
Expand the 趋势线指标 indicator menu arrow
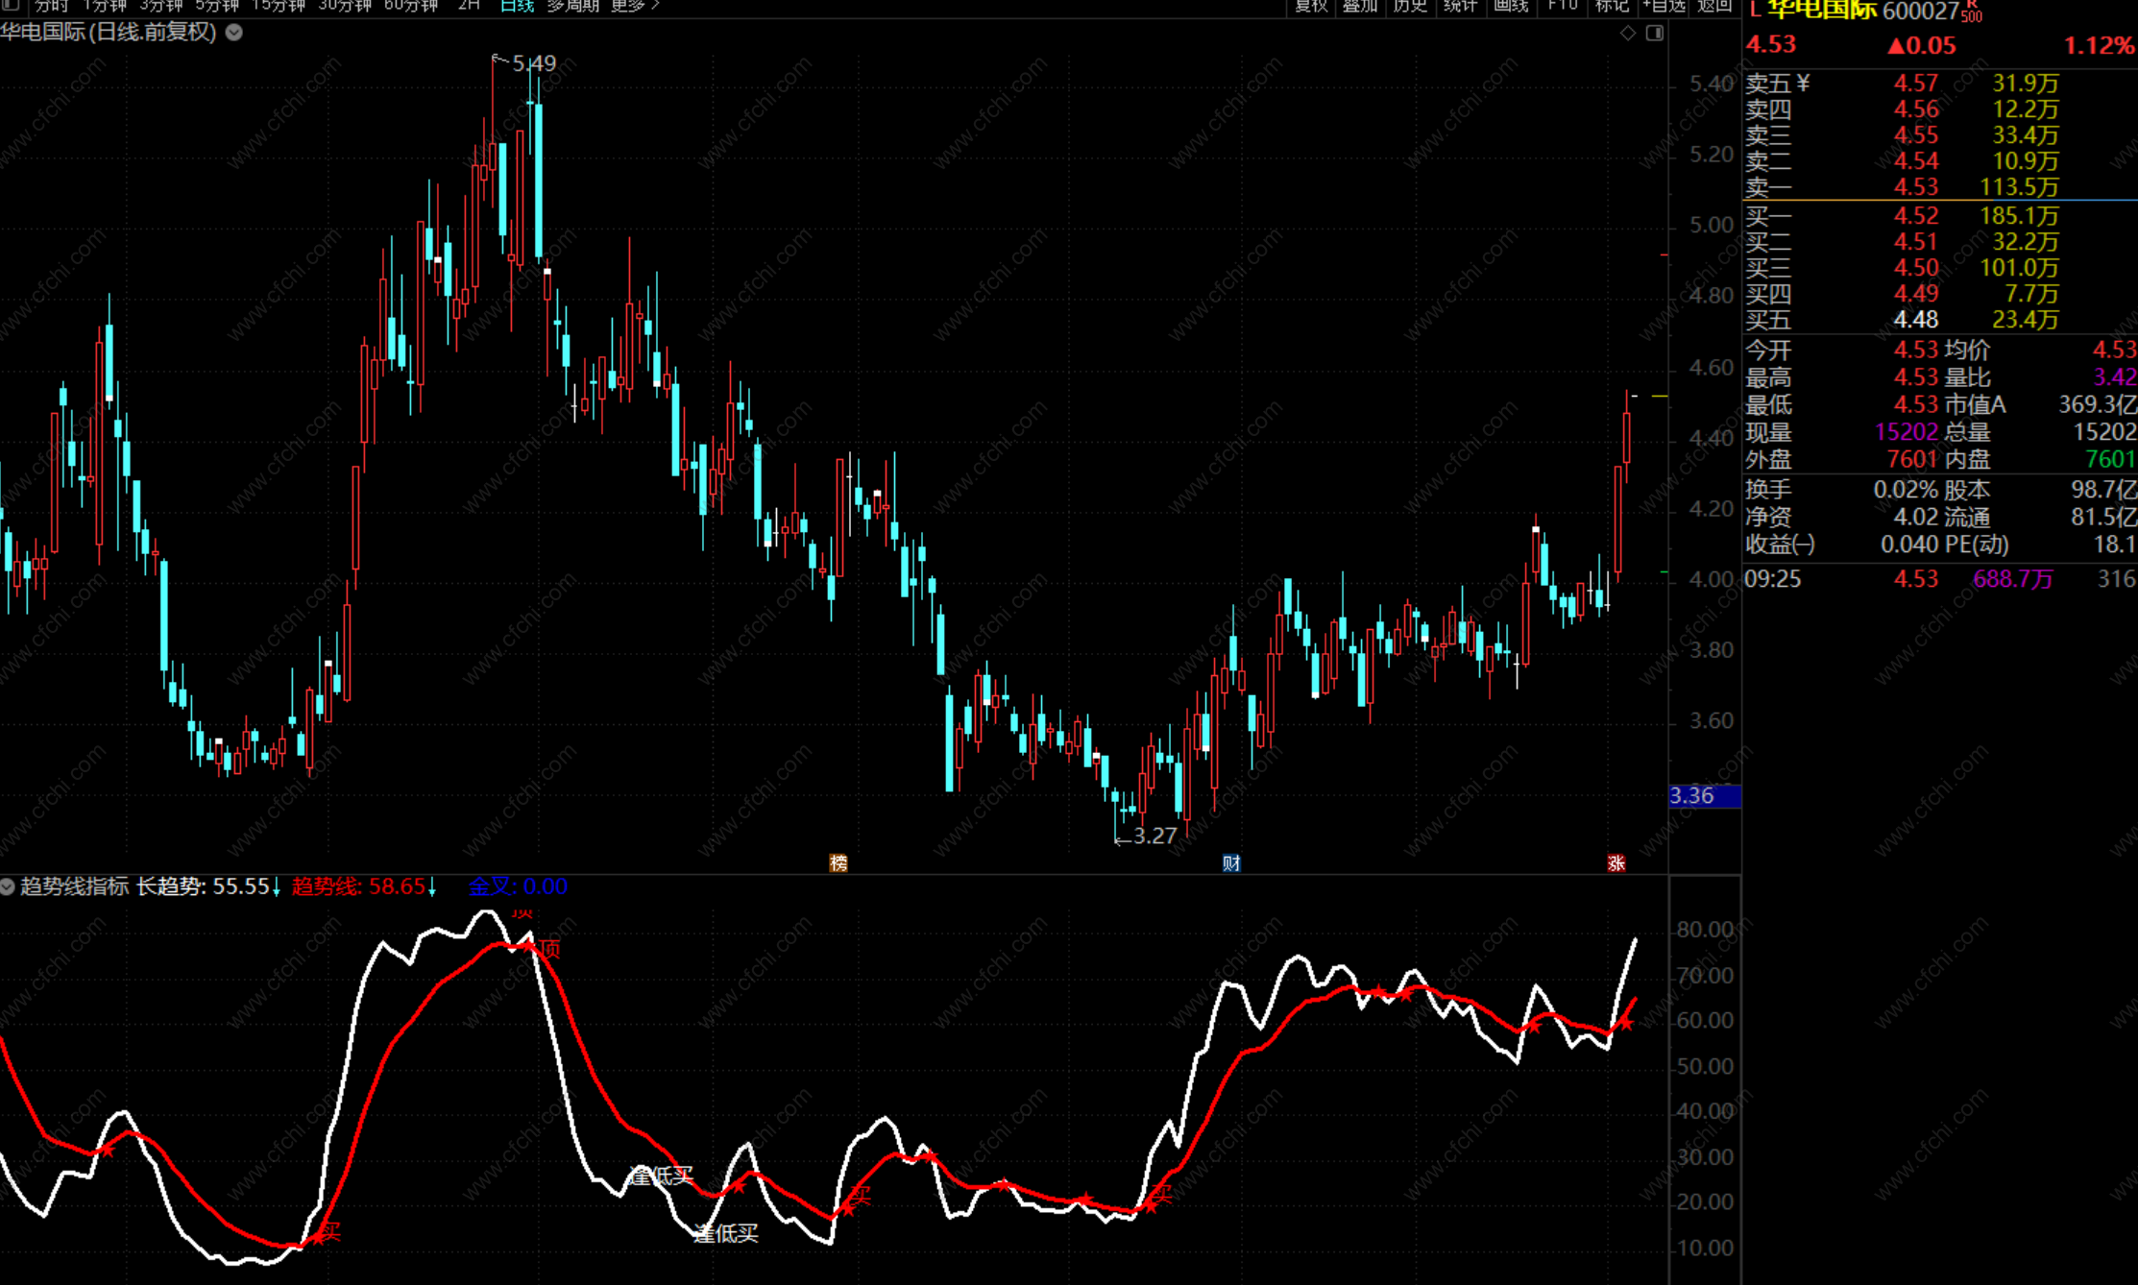coord(8,886)
